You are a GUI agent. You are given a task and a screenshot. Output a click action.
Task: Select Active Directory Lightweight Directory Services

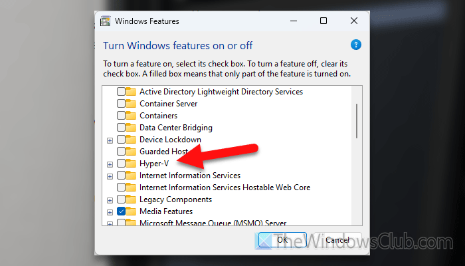point(221,92)
